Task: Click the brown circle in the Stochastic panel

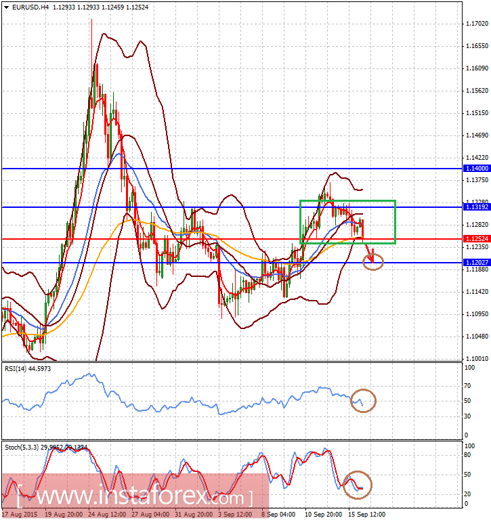Action: 356,482
